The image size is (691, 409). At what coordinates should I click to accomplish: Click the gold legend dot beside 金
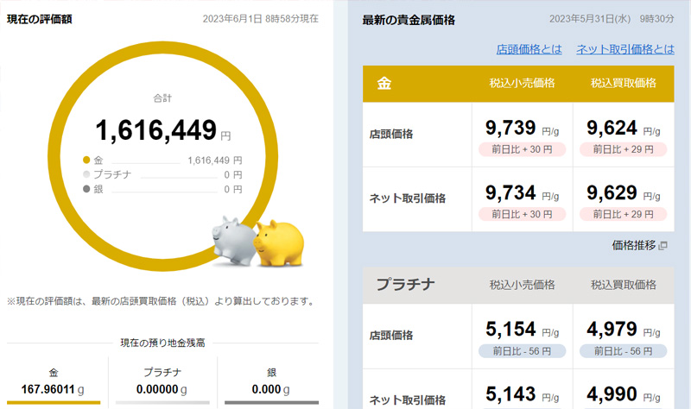click(x=86, y=160)
